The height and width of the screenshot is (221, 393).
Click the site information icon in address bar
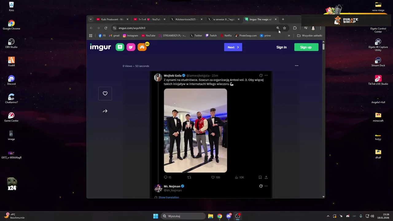[115, 28]
